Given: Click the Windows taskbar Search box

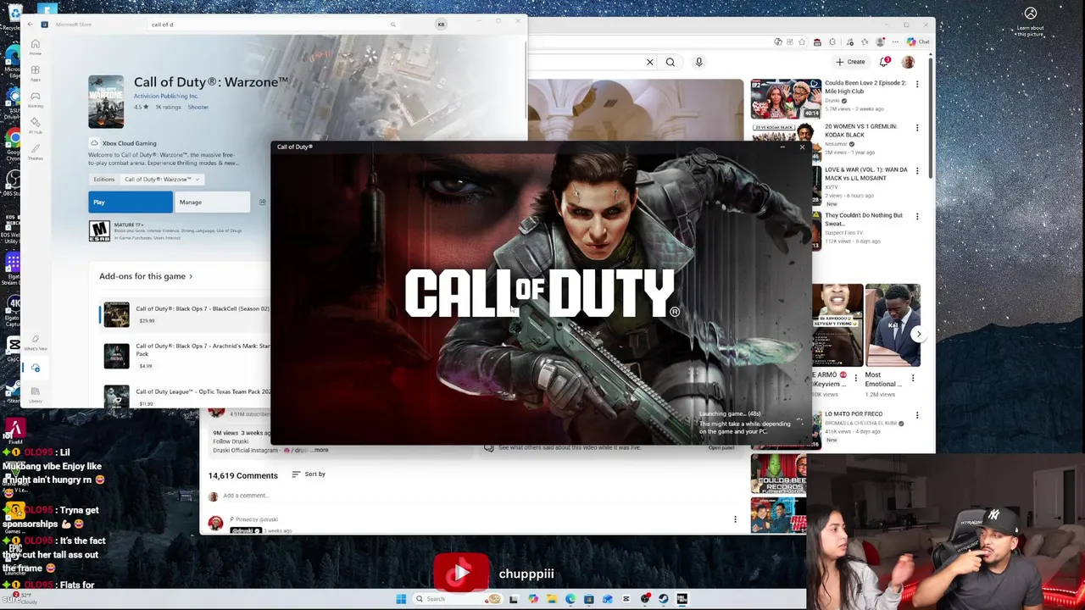Looking at the screenshot, I should click(459, 599).
